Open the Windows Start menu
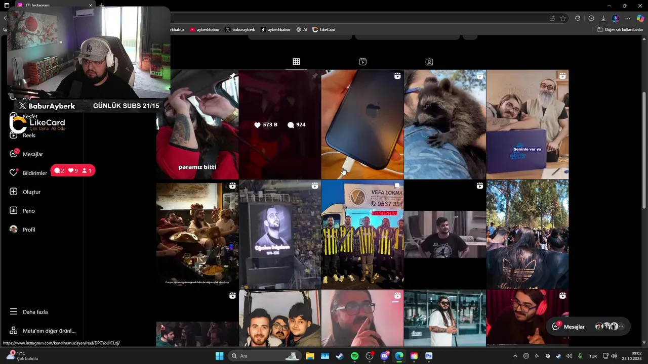Viewport: 648px width, 364px height. pos(219,356)
